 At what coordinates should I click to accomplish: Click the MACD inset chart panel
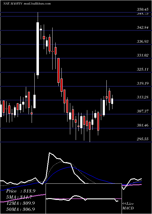point(84,199)
